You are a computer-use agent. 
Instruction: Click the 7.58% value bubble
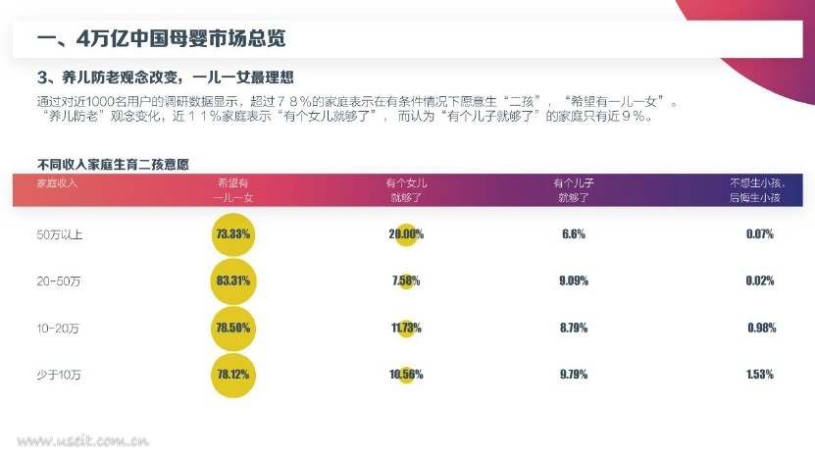point(406,281)
